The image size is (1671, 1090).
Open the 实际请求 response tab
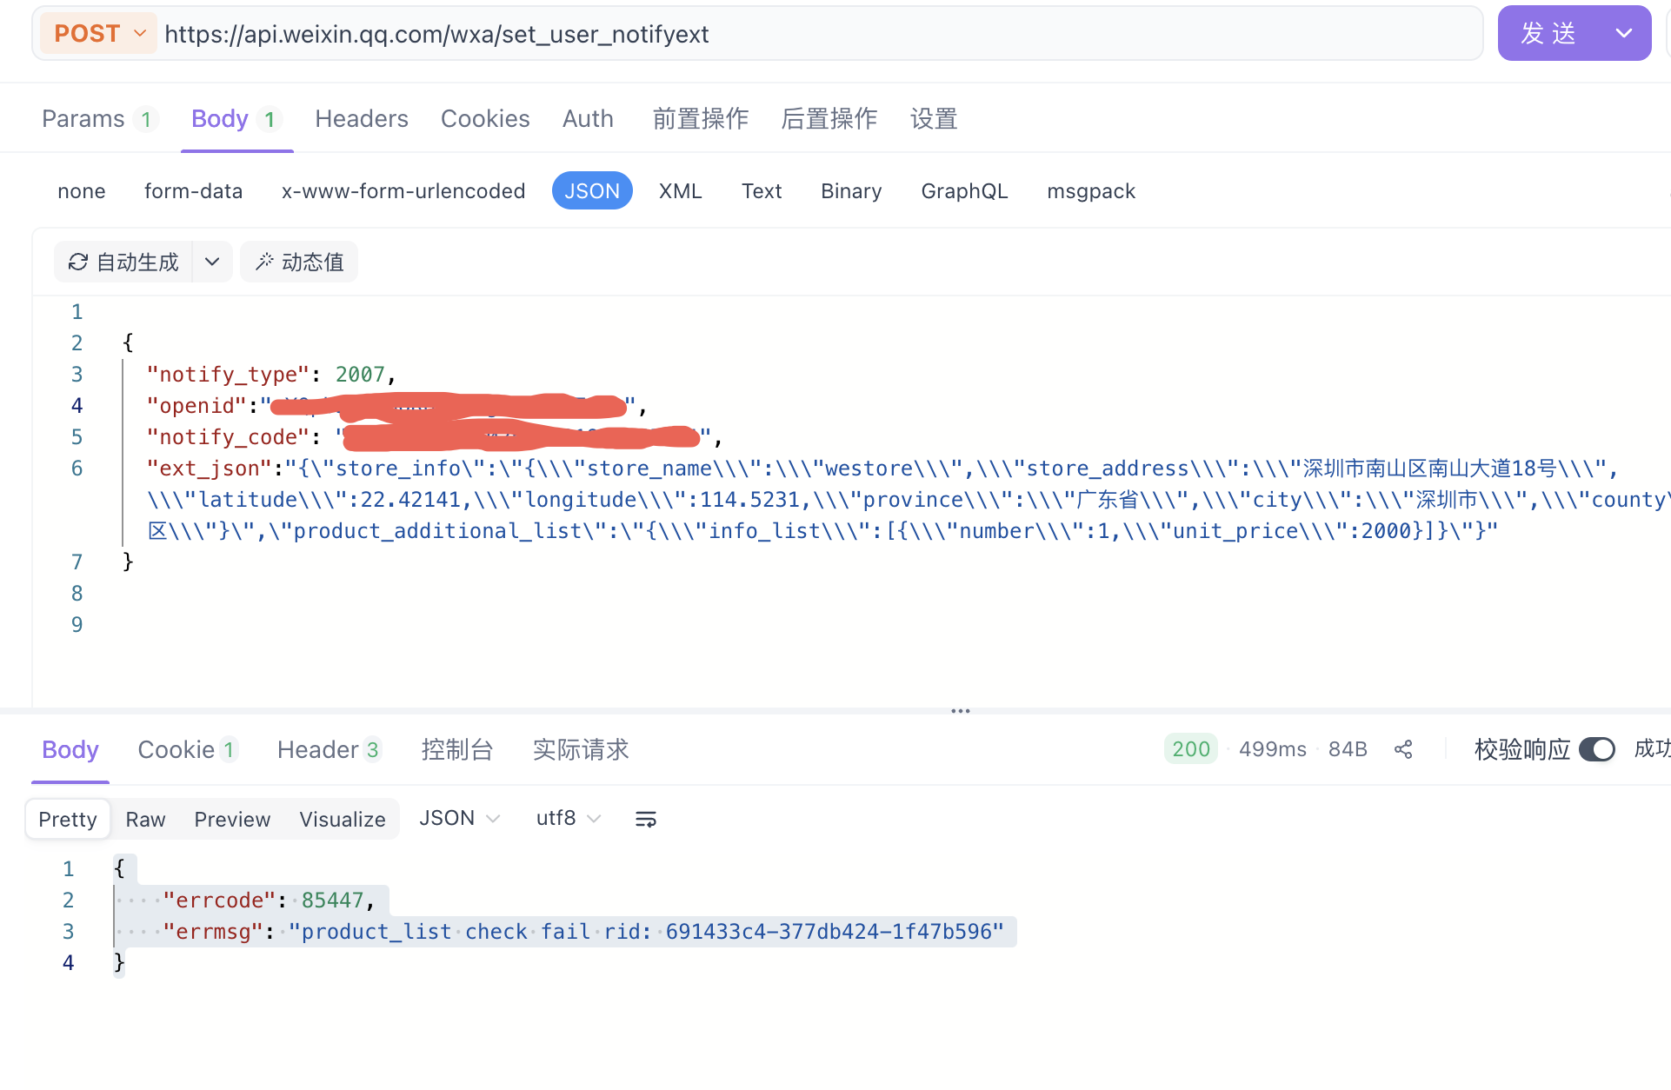click(x=580, y=749)
